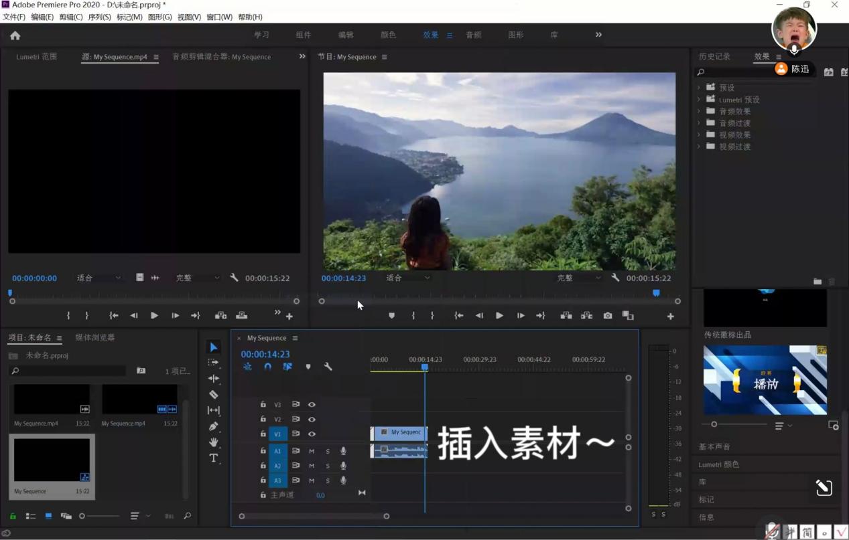849x540 pixels.
Task: Open program monitor 适合 zoom dropdown
Action: (x=408, y=278)
